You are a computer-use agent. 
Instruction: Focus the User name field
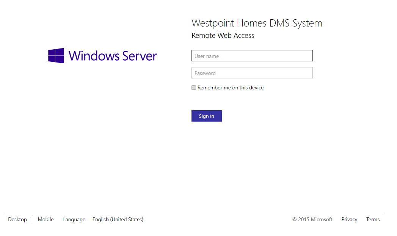click(252, 56)
